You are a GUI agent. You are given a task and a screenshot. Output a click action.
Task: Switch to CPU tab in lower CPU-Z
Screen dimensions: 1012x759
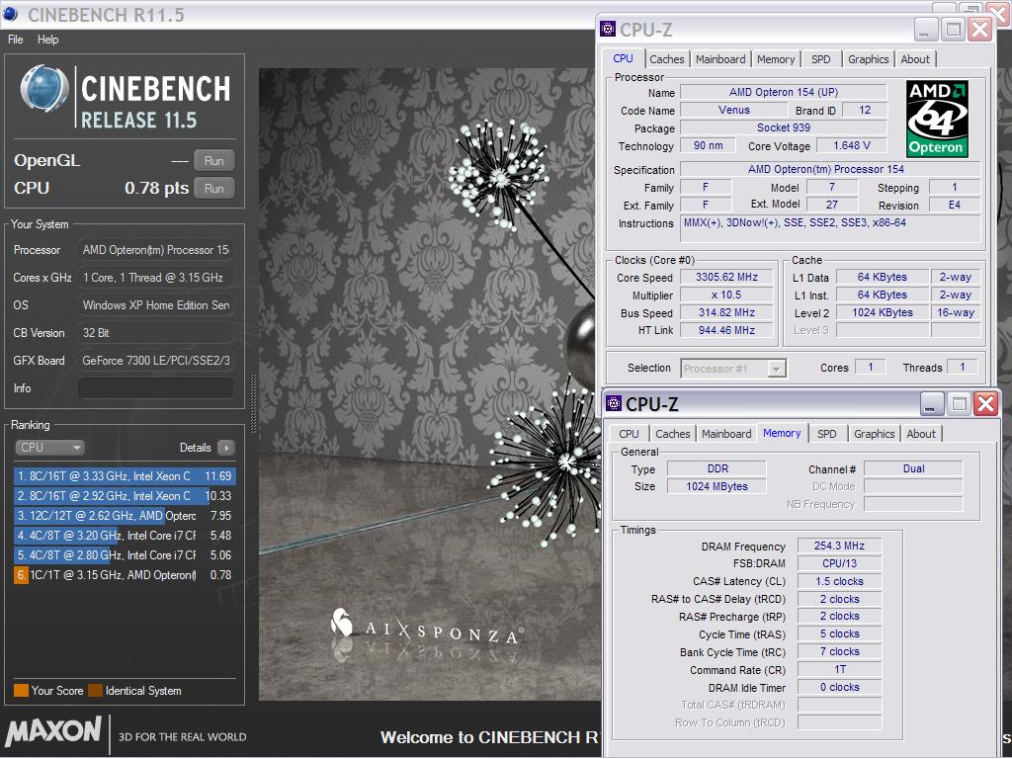pyautogui.click(x=629, y=434)
